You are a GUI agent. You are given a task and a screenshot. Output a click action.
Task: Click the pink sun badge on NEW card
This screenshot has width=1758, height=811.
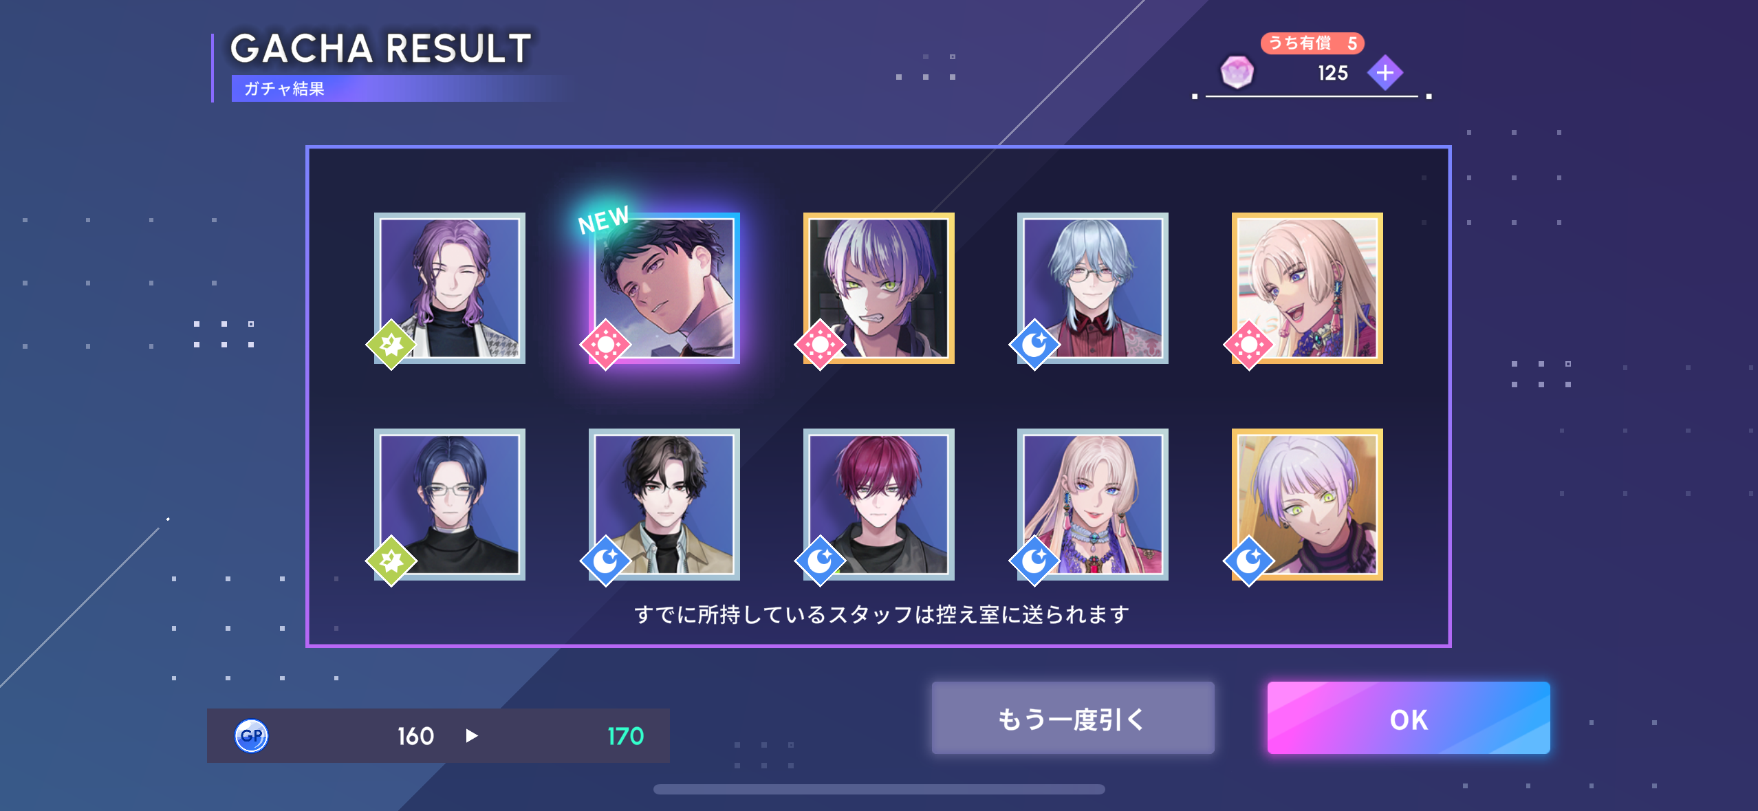(x=605, y=345)
